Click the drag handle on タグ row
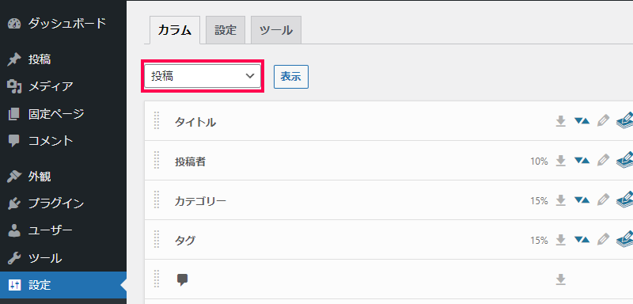Image resolution: width=633 pixels, height=304 pixels. point(157,240)
